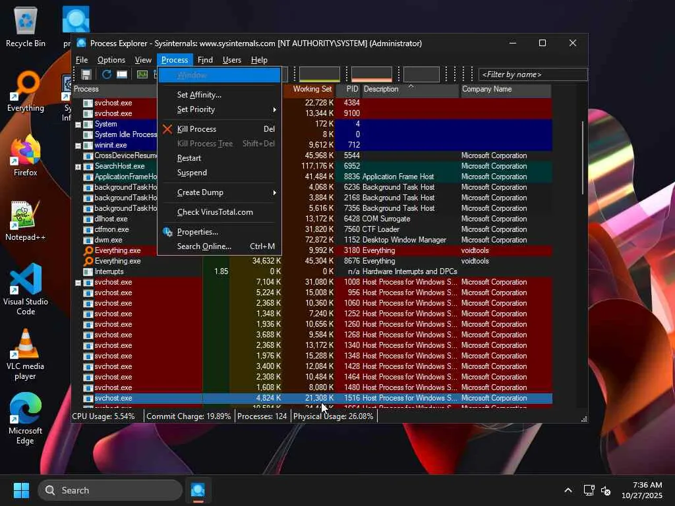Open the Firefox desktop shortcut
This screenshot has height=506, width=675.
(x=26, y=155)
